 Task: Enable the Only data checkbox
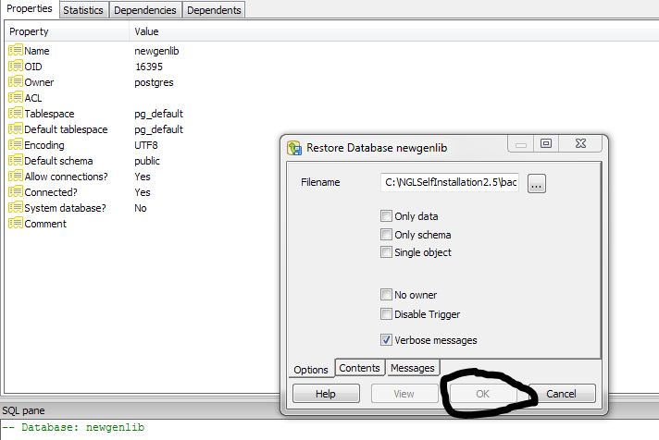[x=386, y=216]
